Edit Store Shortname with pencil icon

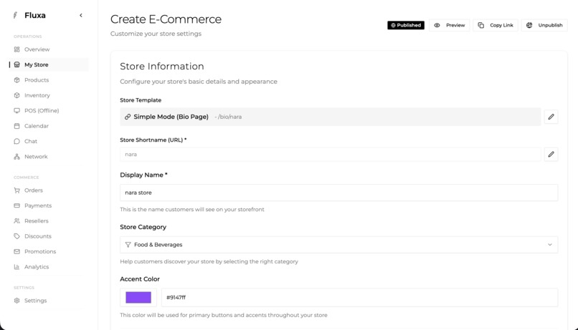(x=551, y=154)
